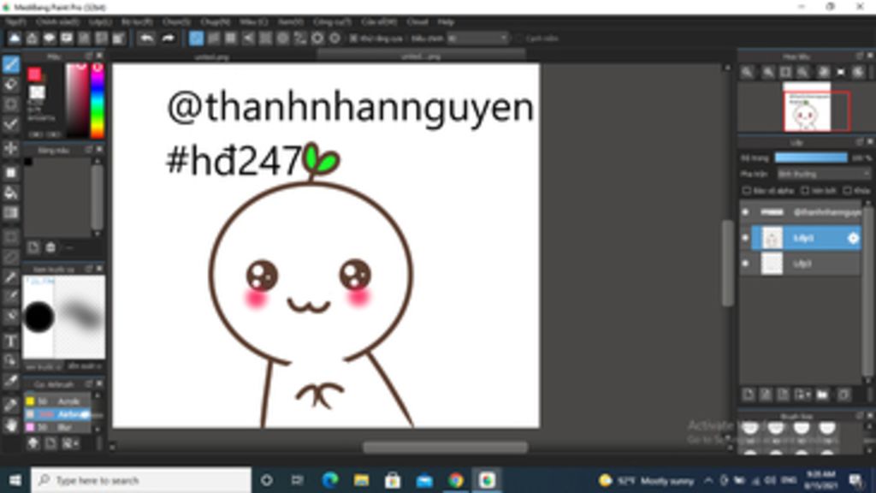Select the Hand pan tool
Viewport: 876px width, 493px height.
point(10,425)
